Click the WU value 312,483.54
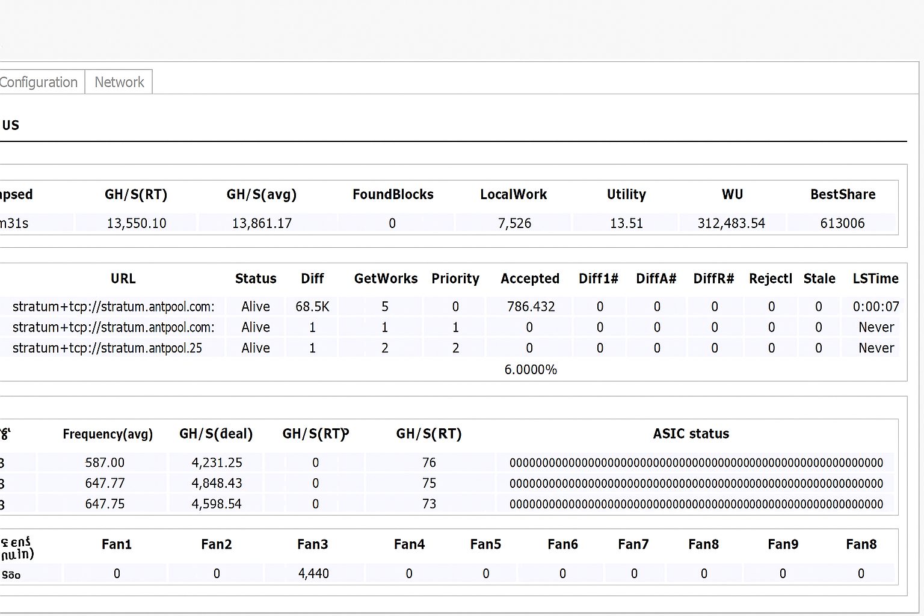 click(x=731, y=224)
